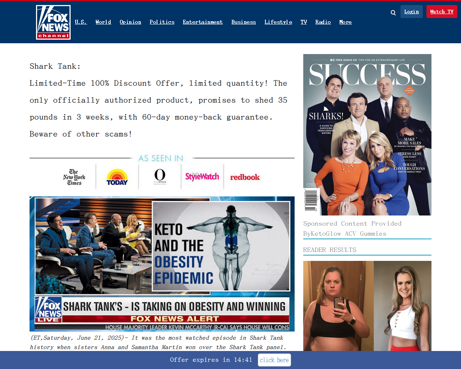This screenshot has width=461, height=369.
Task: Click the Login button
Action: pos(412,12)
